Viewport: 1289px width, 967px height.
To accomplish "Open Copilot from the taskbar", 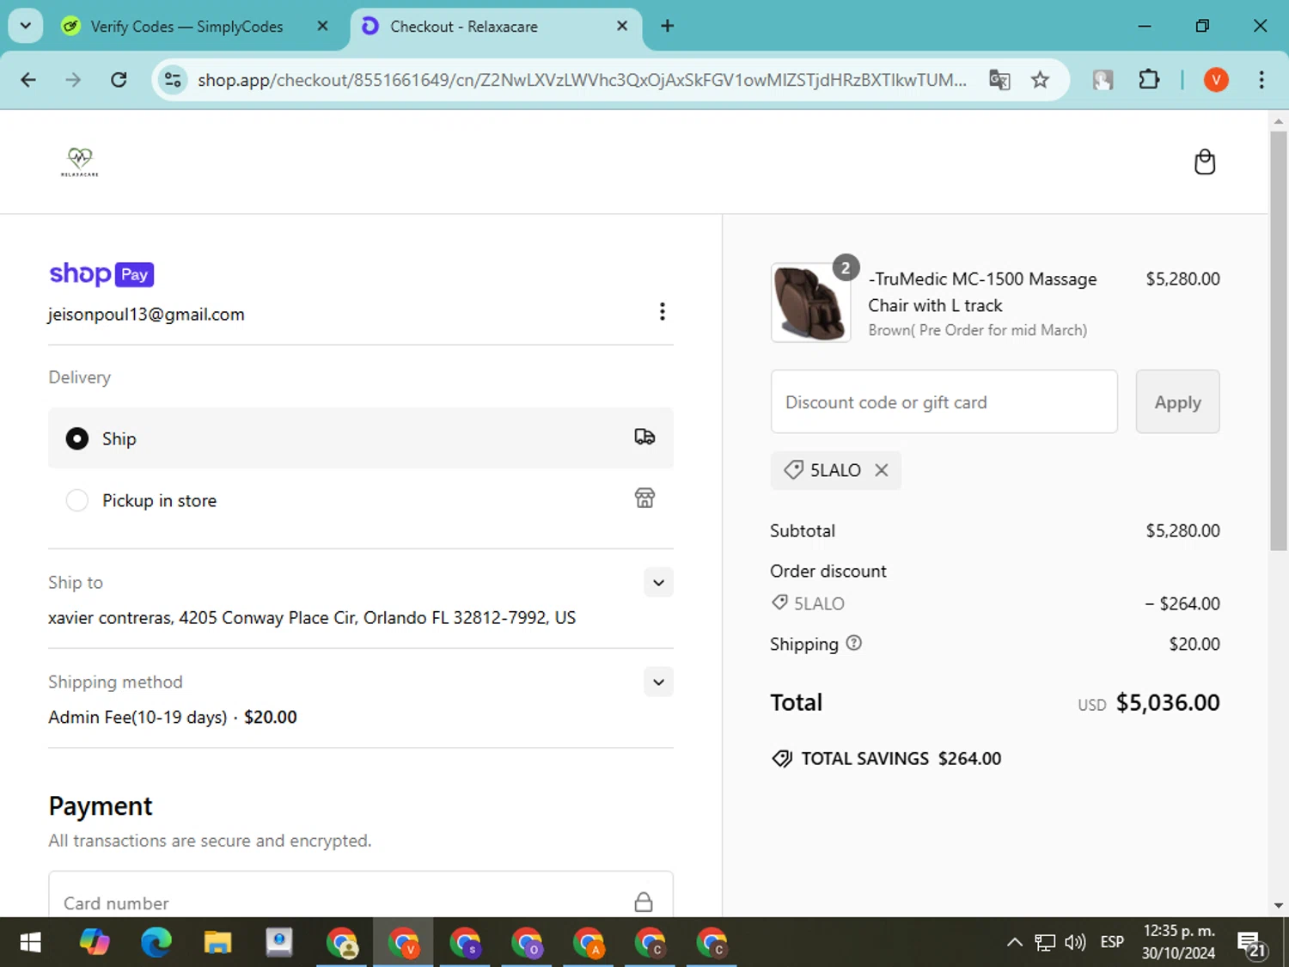I will pyautogui.click(x=95, y=943).
